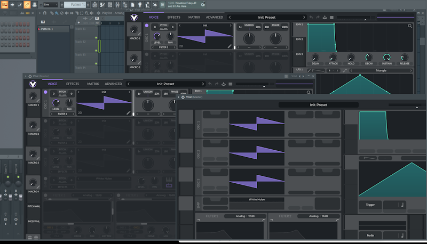Click the envelope zoom magnifier in back Vital
The width and height of the screenshot is (427, 244).
coord(409,26)
